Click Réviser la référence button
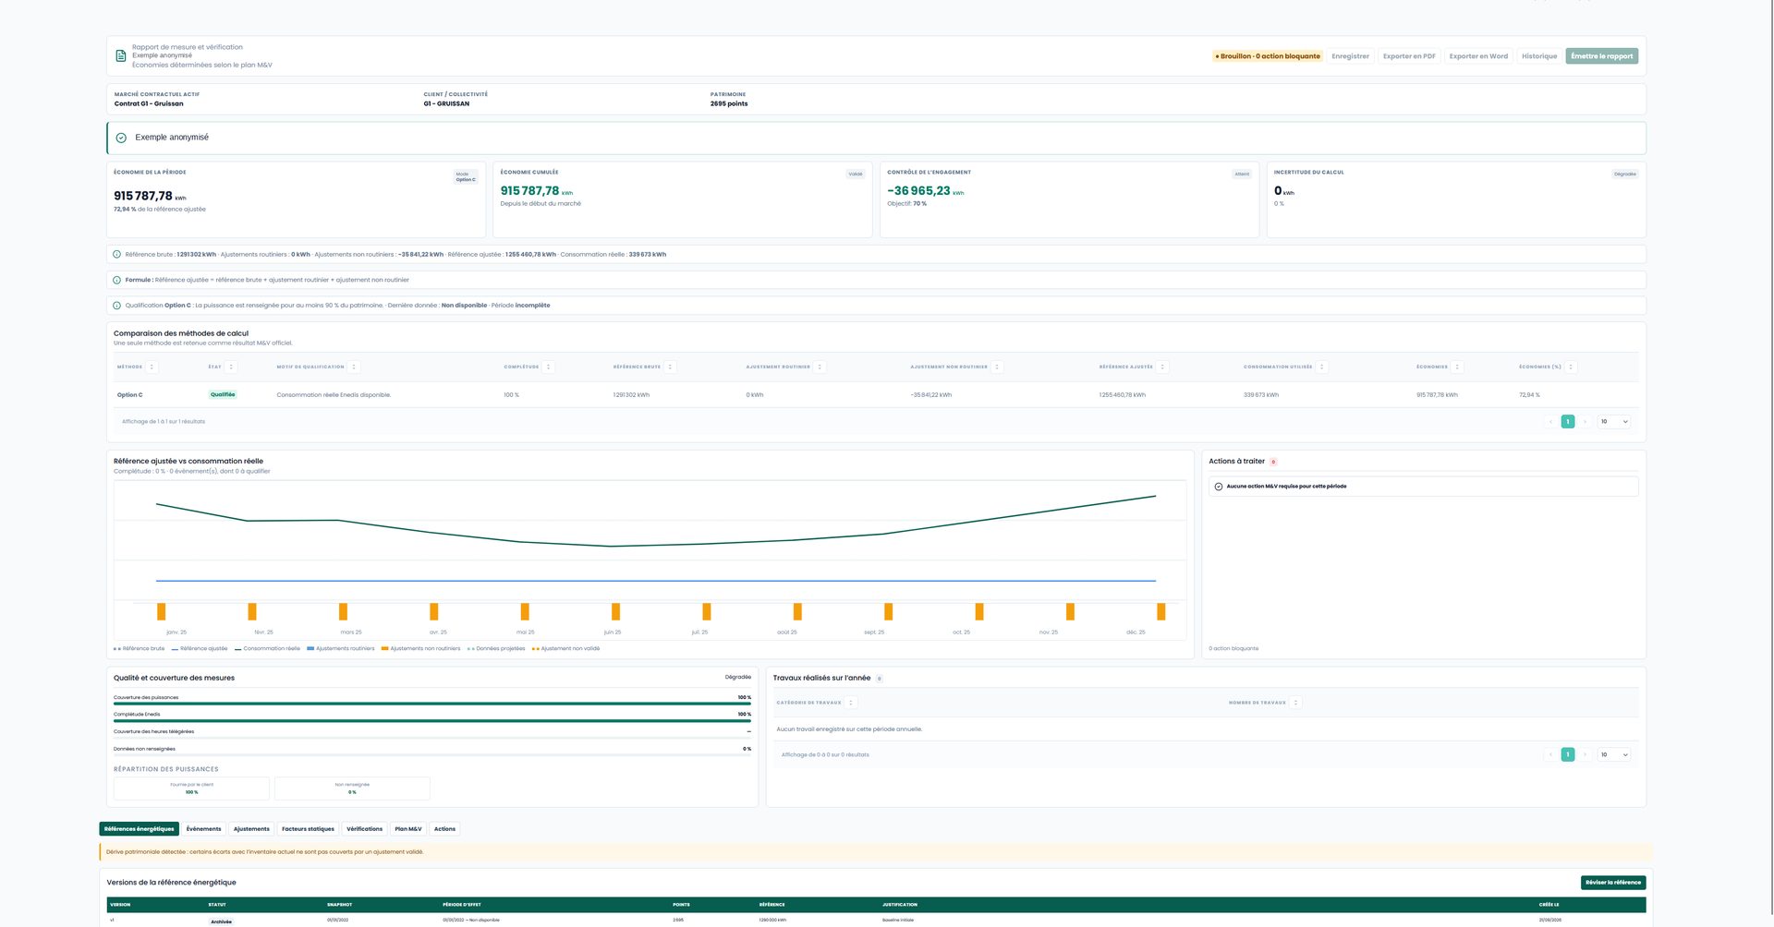The image size is (1774, 927). tap(1613, 883)
